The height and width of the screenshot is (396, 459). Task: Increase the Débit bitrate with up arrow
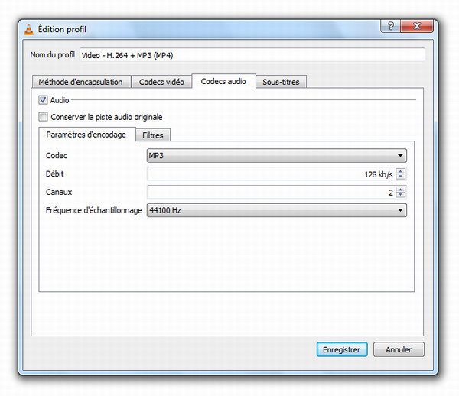pos(402,170)
